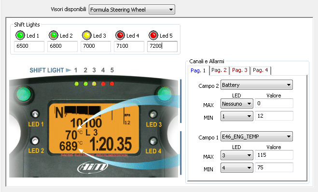Click the orange display on the steering wheel
Image resolution: width=318 pixels, height=192 pixels.
point(94,129)
